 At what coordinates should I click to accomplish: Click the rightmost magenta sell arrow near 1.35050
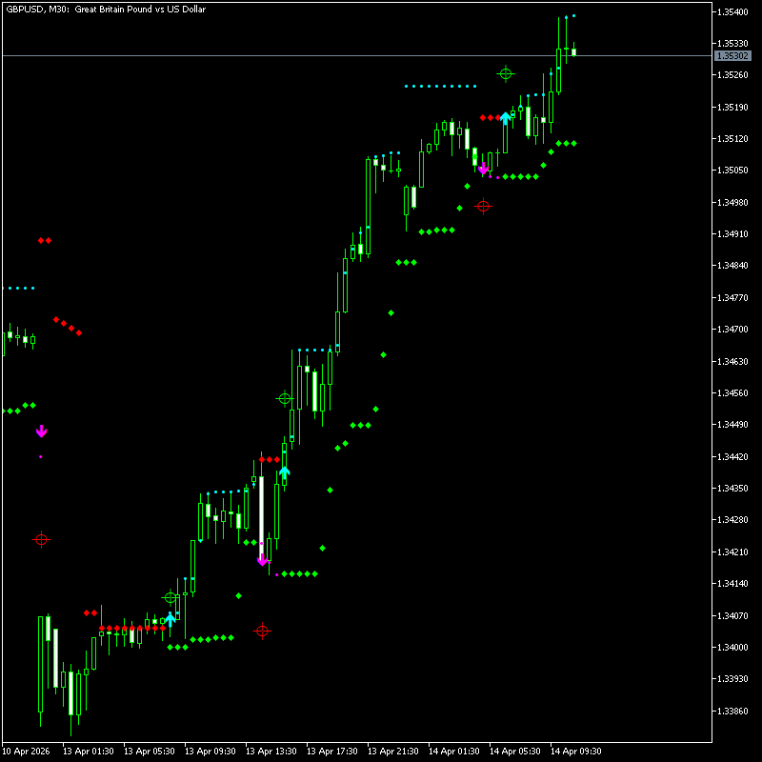[x=483, y=169]
